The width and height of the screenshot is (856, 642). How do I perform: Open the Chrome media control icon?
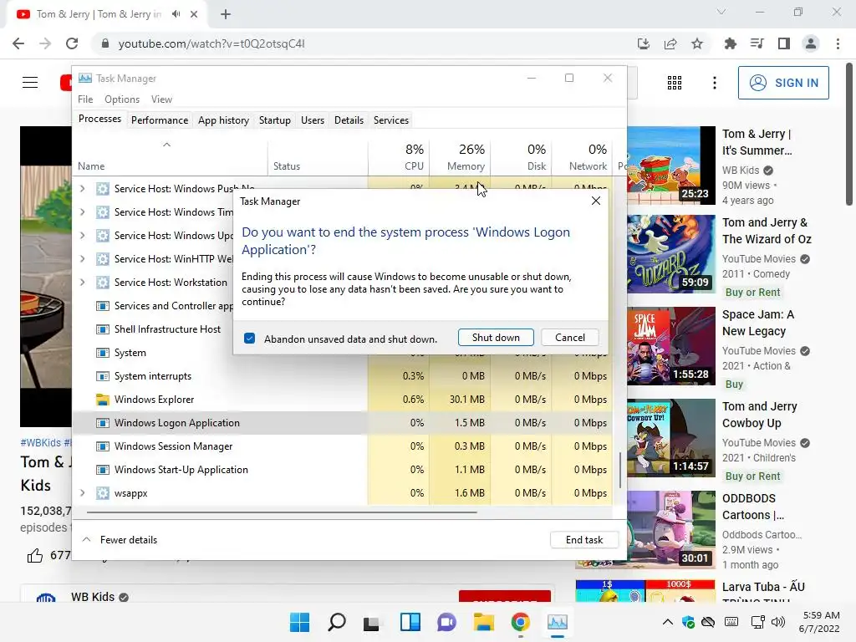point(757,43)
